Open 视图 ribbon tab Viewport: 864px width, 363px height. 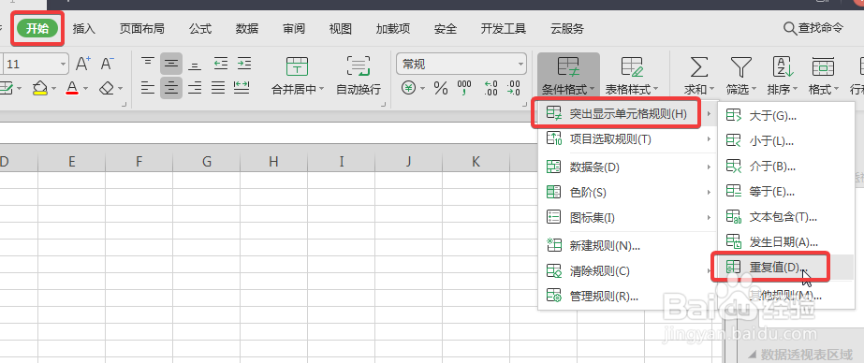341,29
